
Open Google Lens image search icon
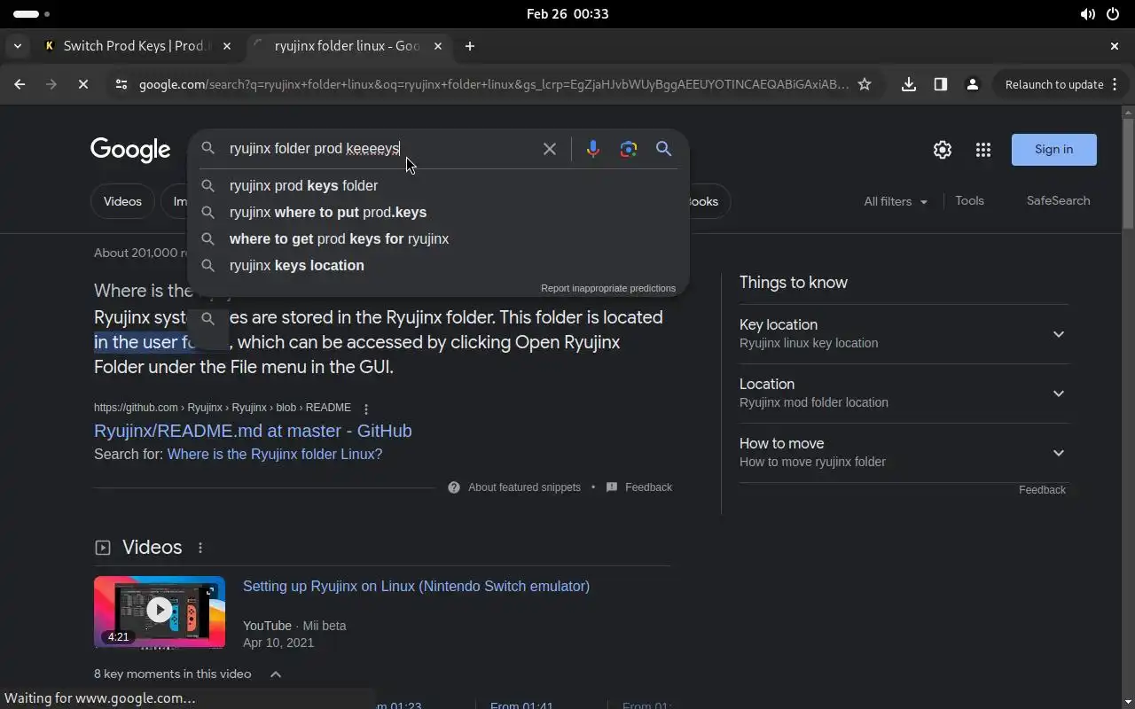coord(629,149)
